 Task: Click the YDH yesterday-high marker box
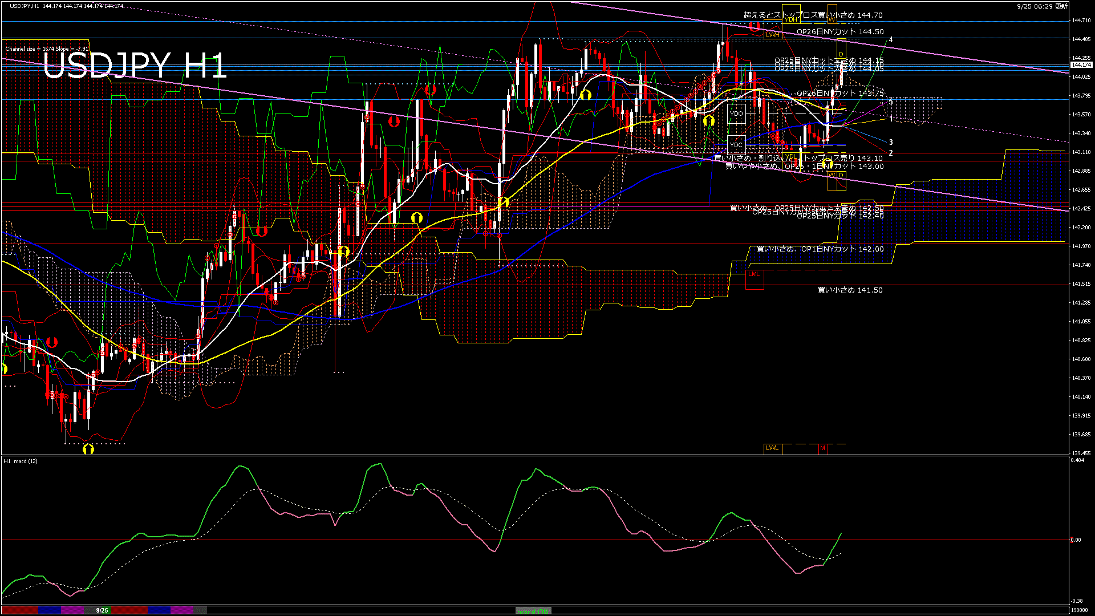(x=791, y=19)
